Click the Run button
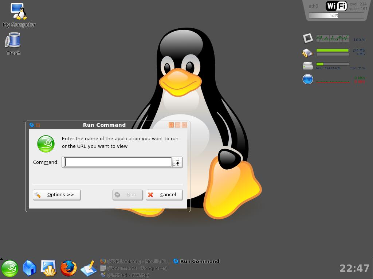This screenshot has height=279, width=373. 128,195
